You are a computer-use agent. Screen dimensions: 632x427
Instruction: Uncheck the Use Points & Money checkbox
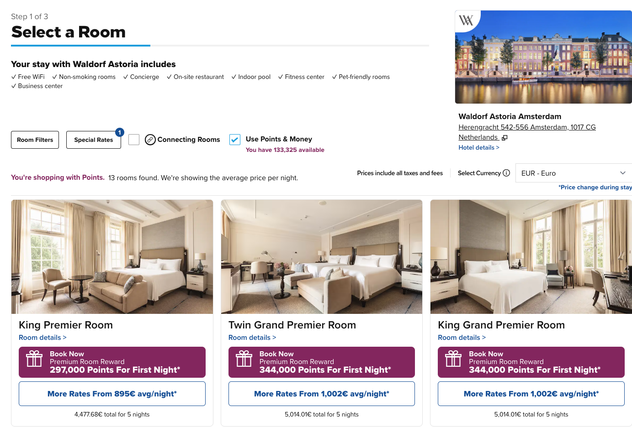pos(235,140)
